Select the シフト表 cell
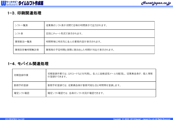This screenshot has height=120, width=173. coord(29,34)
